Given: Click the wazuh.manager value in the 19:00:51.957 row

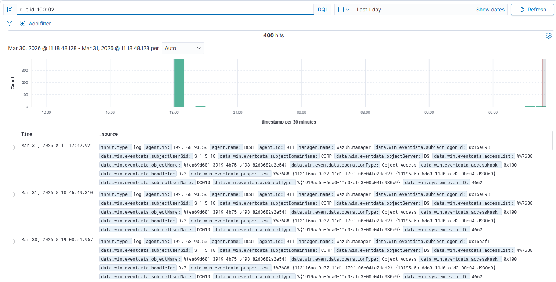Looking at the screenshot, I should pyautogui.click(x=354, y=242).
